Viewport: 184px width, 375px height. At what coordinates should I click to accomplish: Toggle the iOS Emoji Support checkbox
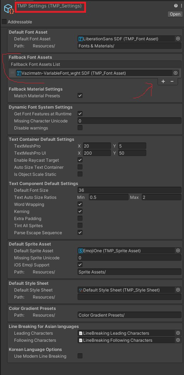tap(80, 265)
